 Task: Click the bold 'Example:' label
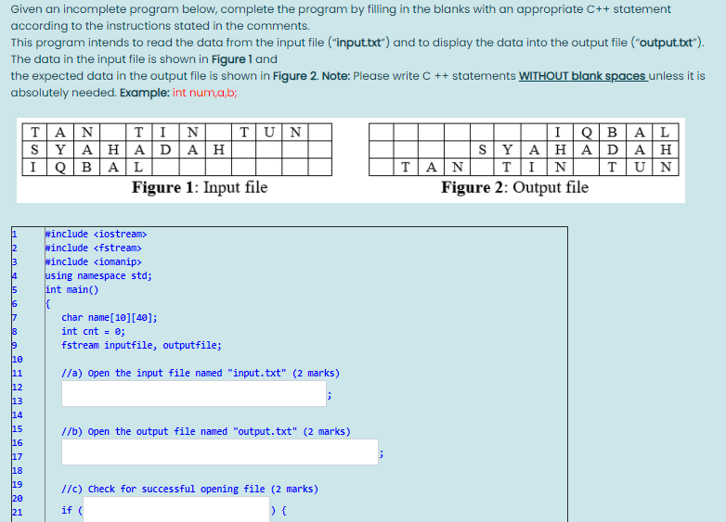coord(145,93)
